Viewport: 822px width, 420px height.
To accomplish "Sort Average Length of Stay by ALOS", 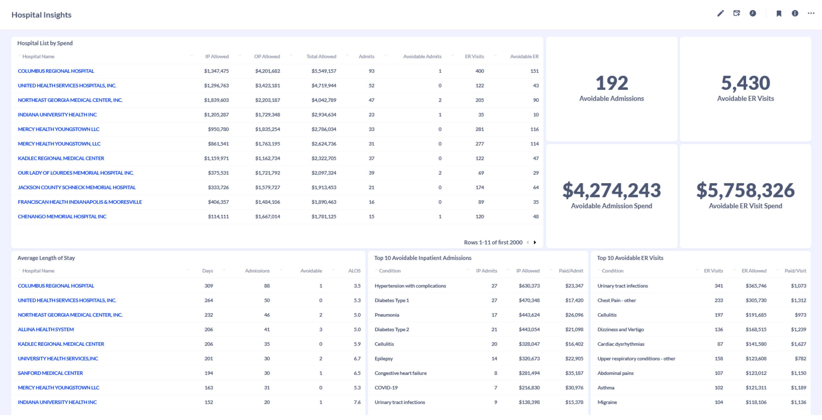I will [354, 271].
